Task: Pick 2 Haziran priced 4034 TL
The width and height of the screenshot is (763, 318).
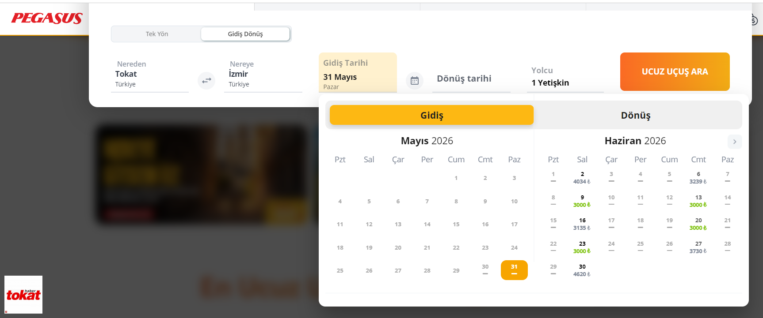Action: tap(582, 178)
